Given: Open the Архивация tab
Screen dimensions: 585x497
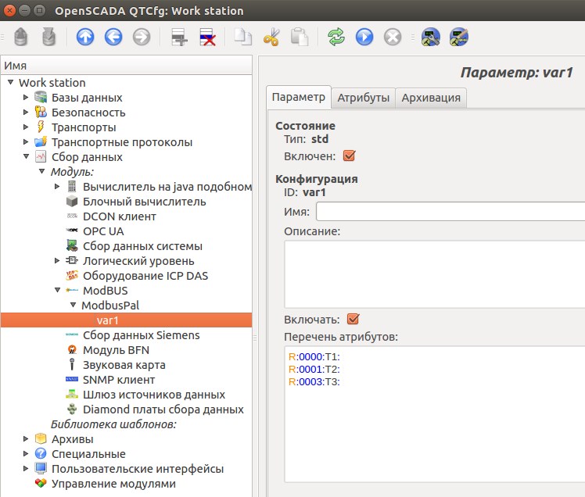Looking at the screenshot, I should point(431,98).
